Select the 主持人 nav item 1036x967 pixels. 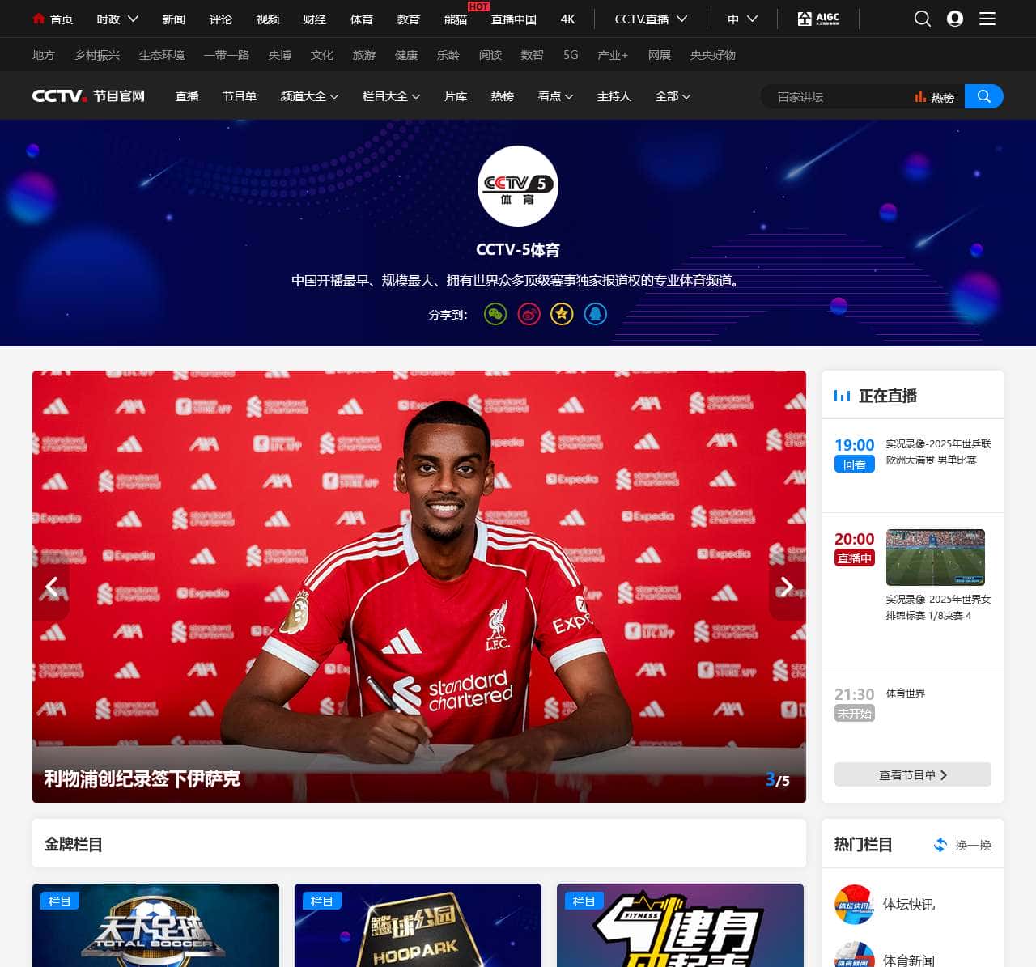coord(614,96)
